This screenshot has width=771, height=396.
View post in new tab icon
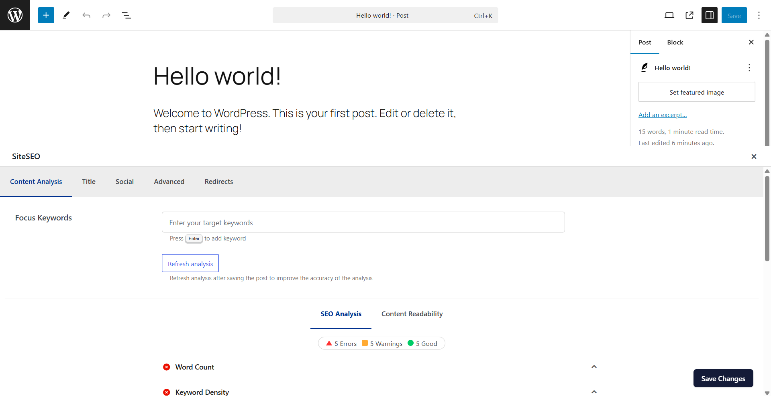tap(689, 15)
